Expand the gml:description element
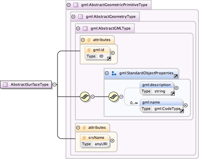 point(176,88)
